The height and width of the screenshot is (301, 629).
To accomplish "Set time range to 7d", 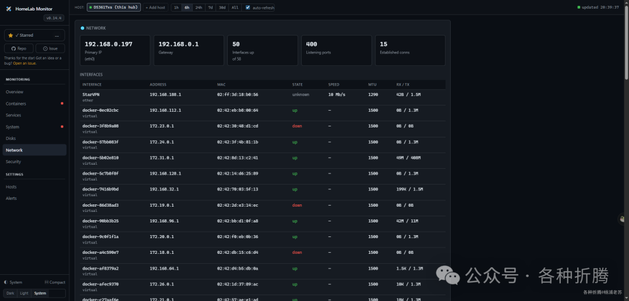I will click(x=210, y=7).
